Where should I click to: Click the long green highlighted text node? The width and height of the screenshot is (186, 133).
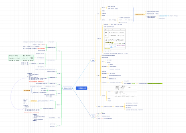click(x=155, y=83)
